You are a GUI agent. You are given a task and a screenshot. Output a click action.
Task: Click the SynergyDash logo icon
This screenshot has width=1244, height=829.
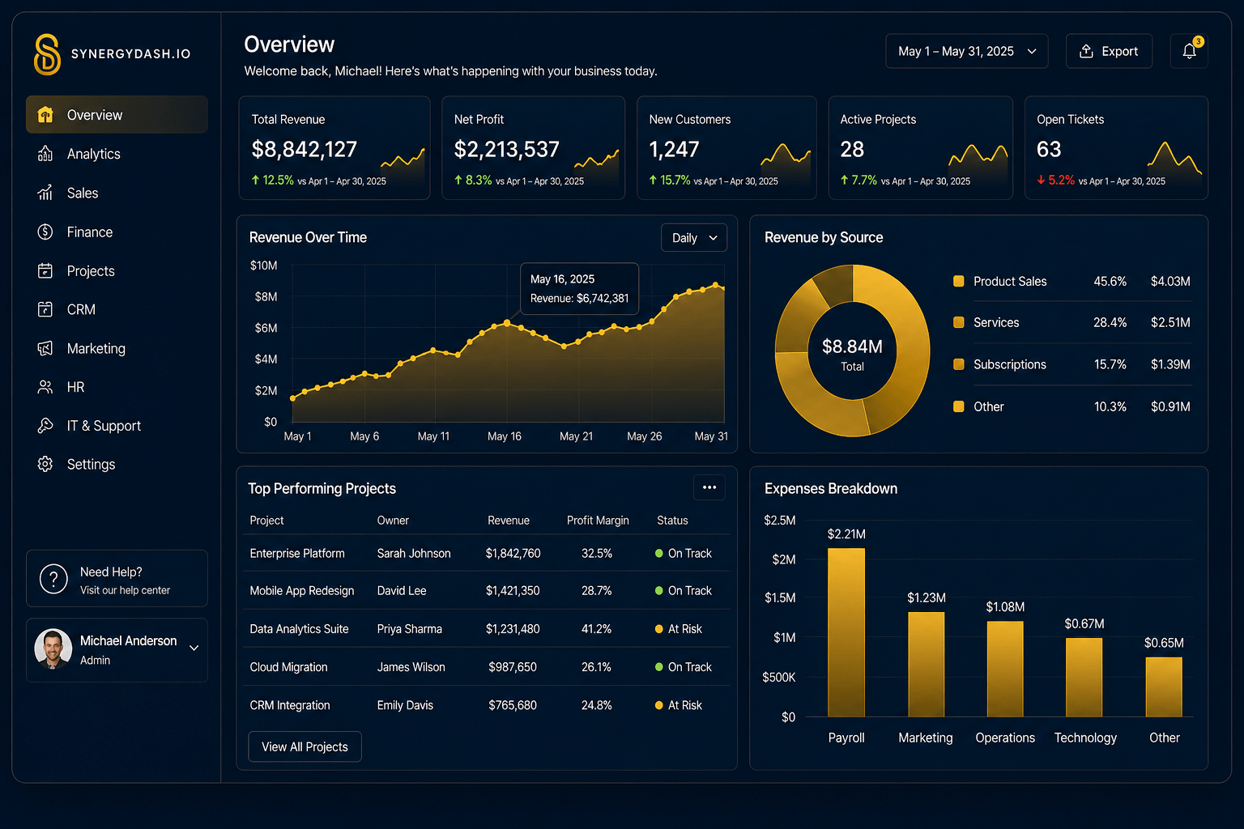(47, 54)
